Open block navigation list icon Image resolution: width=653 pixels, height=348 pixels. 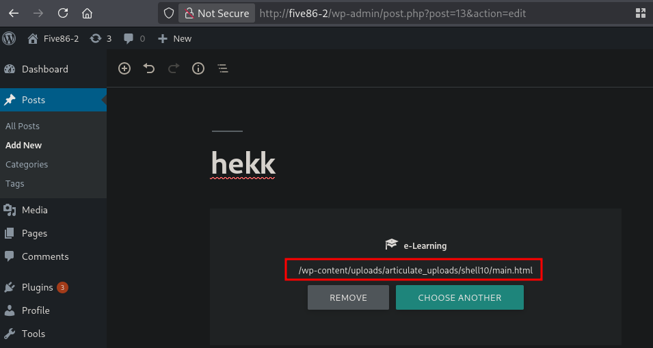click(x=223, y=68)
